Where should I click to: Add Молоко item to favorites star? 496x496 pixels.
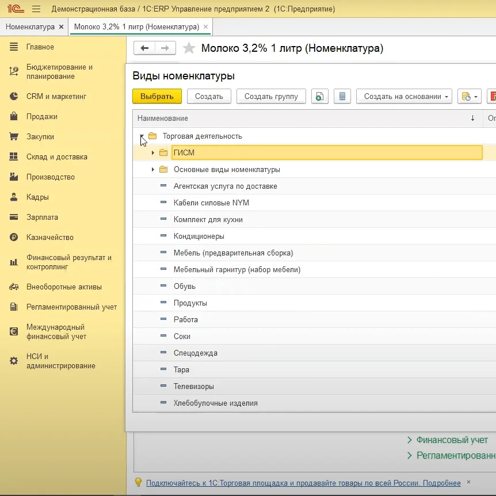pos(188,48)
